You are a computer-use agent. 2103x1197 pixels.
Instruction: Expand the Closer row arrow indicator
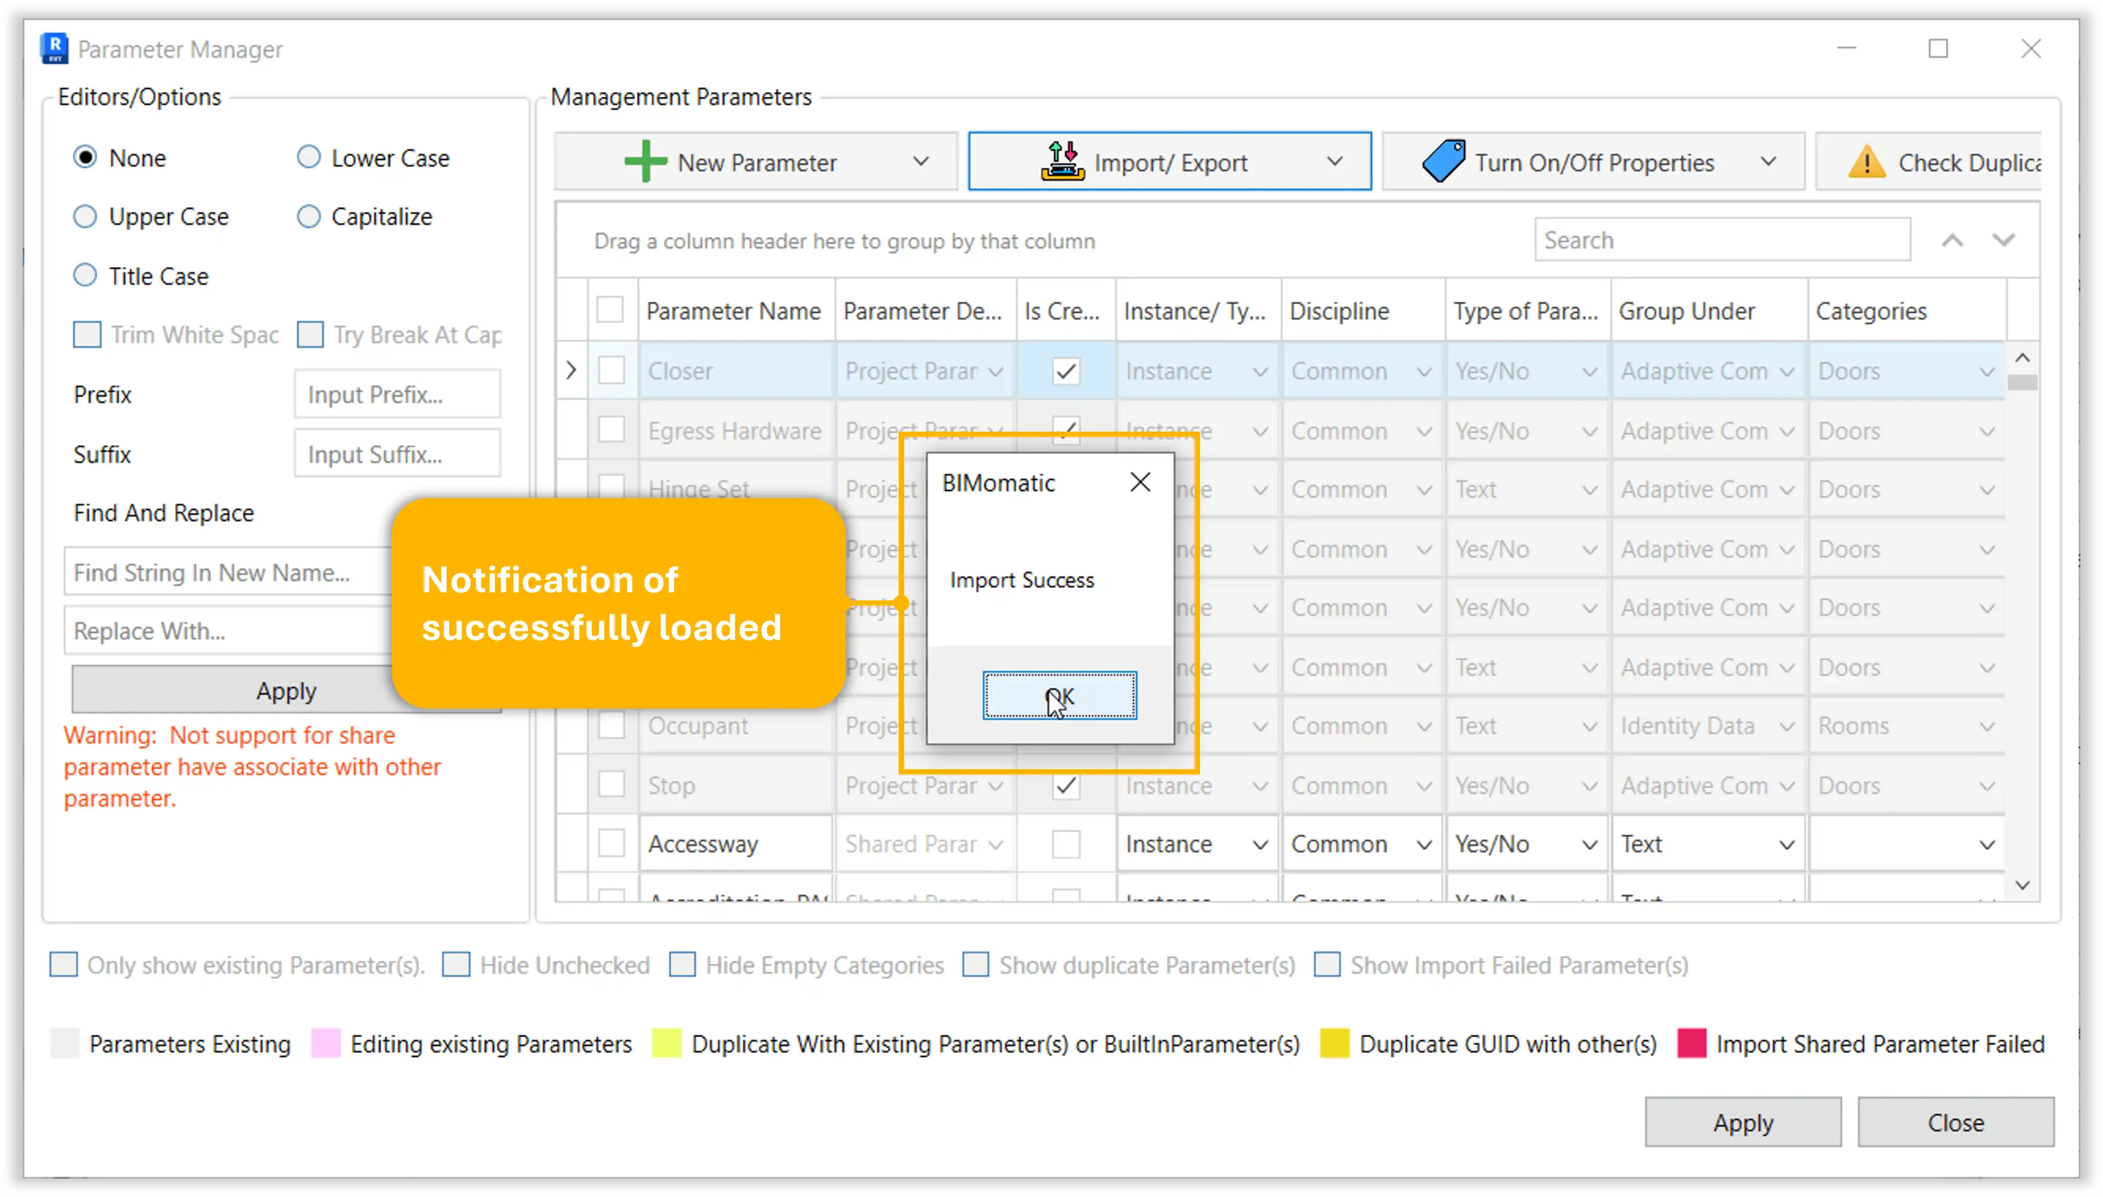click(571, 371)
